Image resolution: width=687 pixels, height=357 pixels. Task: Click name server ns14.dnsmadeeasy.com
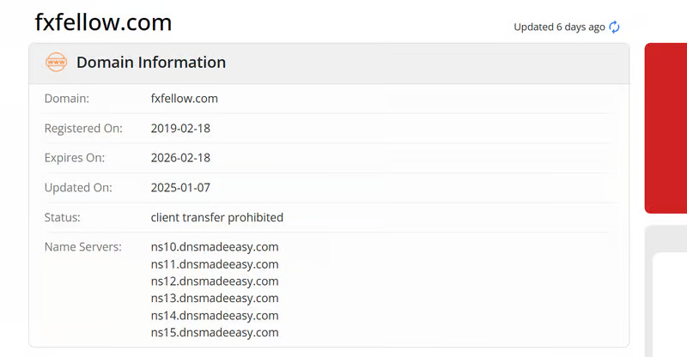[215, 316]
